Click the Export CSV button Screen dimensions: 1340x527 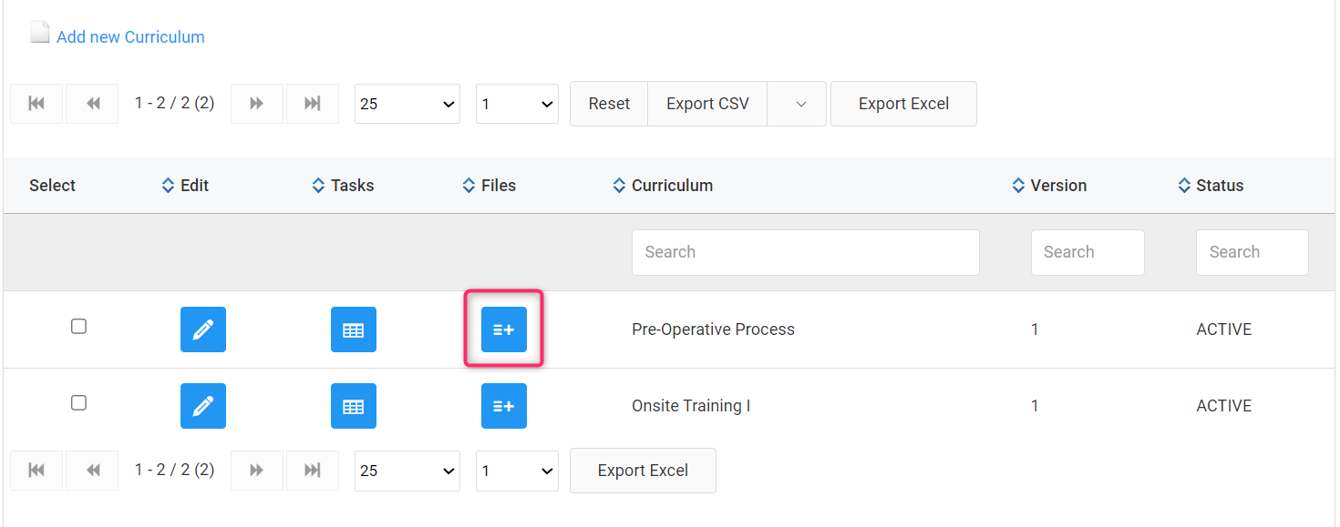(707, 104)
